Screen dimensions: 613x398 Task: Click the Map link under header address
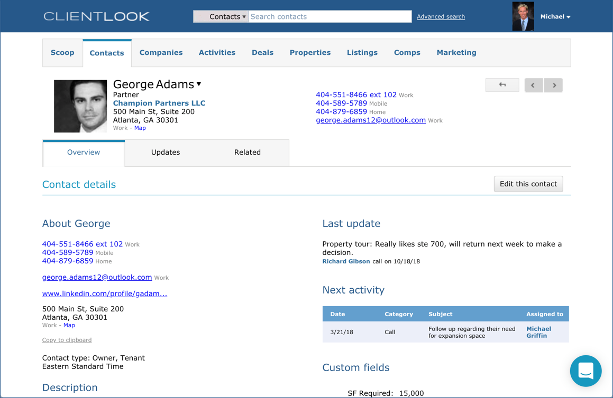point(140,128)
